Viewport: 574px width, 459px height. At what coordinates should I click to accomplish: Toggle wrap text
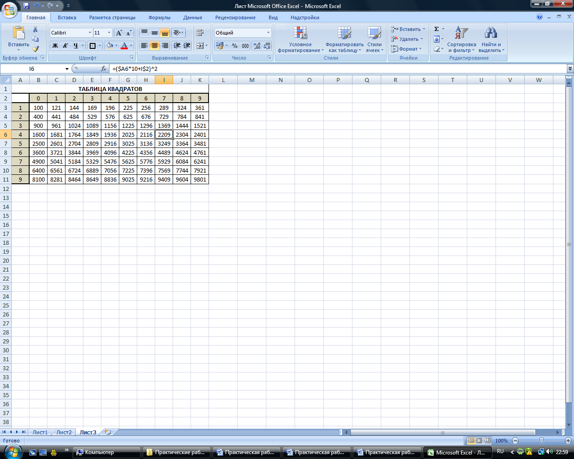pos(200,33)
